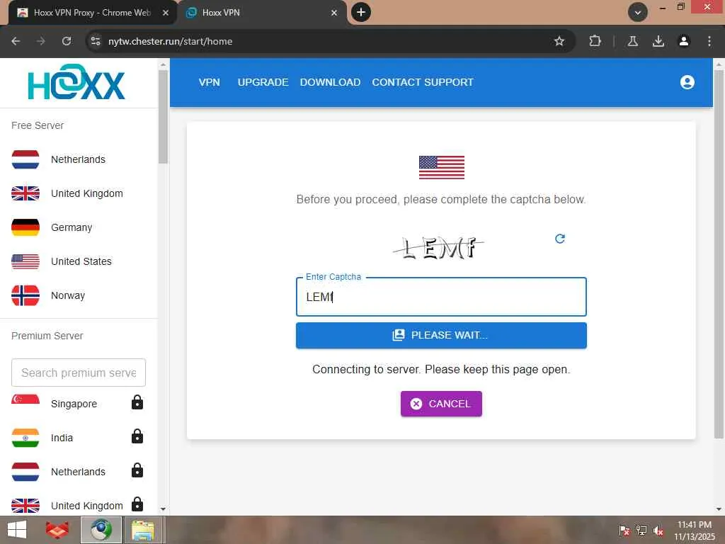Select United States free server
The height and width of the screenshot is (544, 725).
pos(79,261)
